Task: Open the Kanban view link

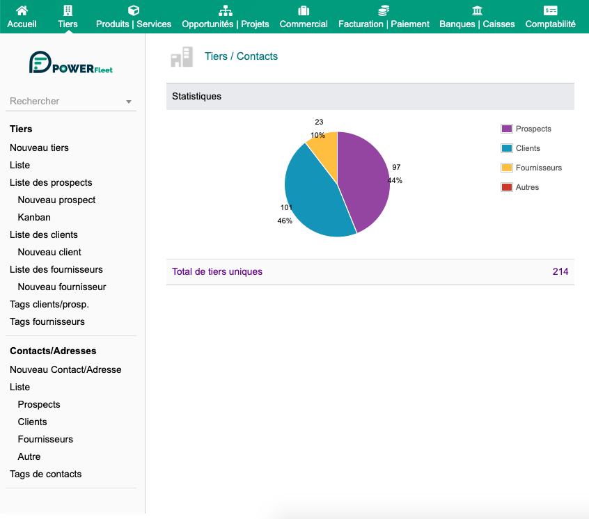Action: 34,217
